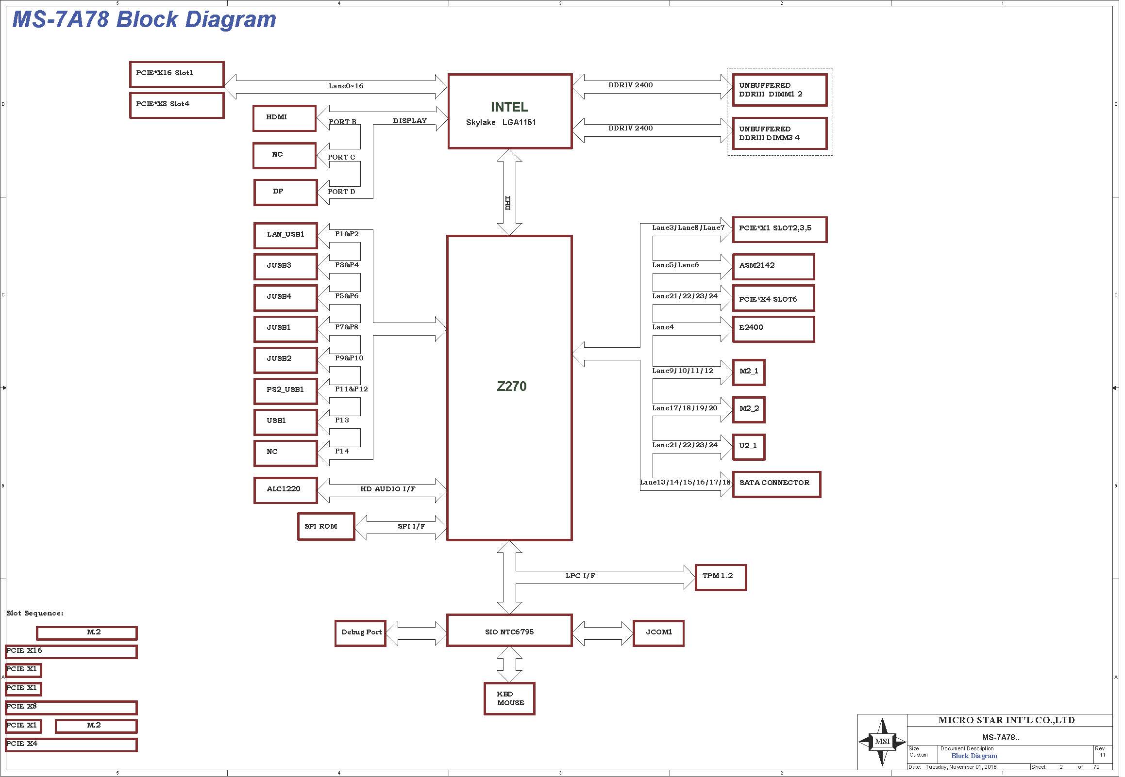
Task: Click the PCIE*X4 SLOT6 block
Action: coord(774,298)
